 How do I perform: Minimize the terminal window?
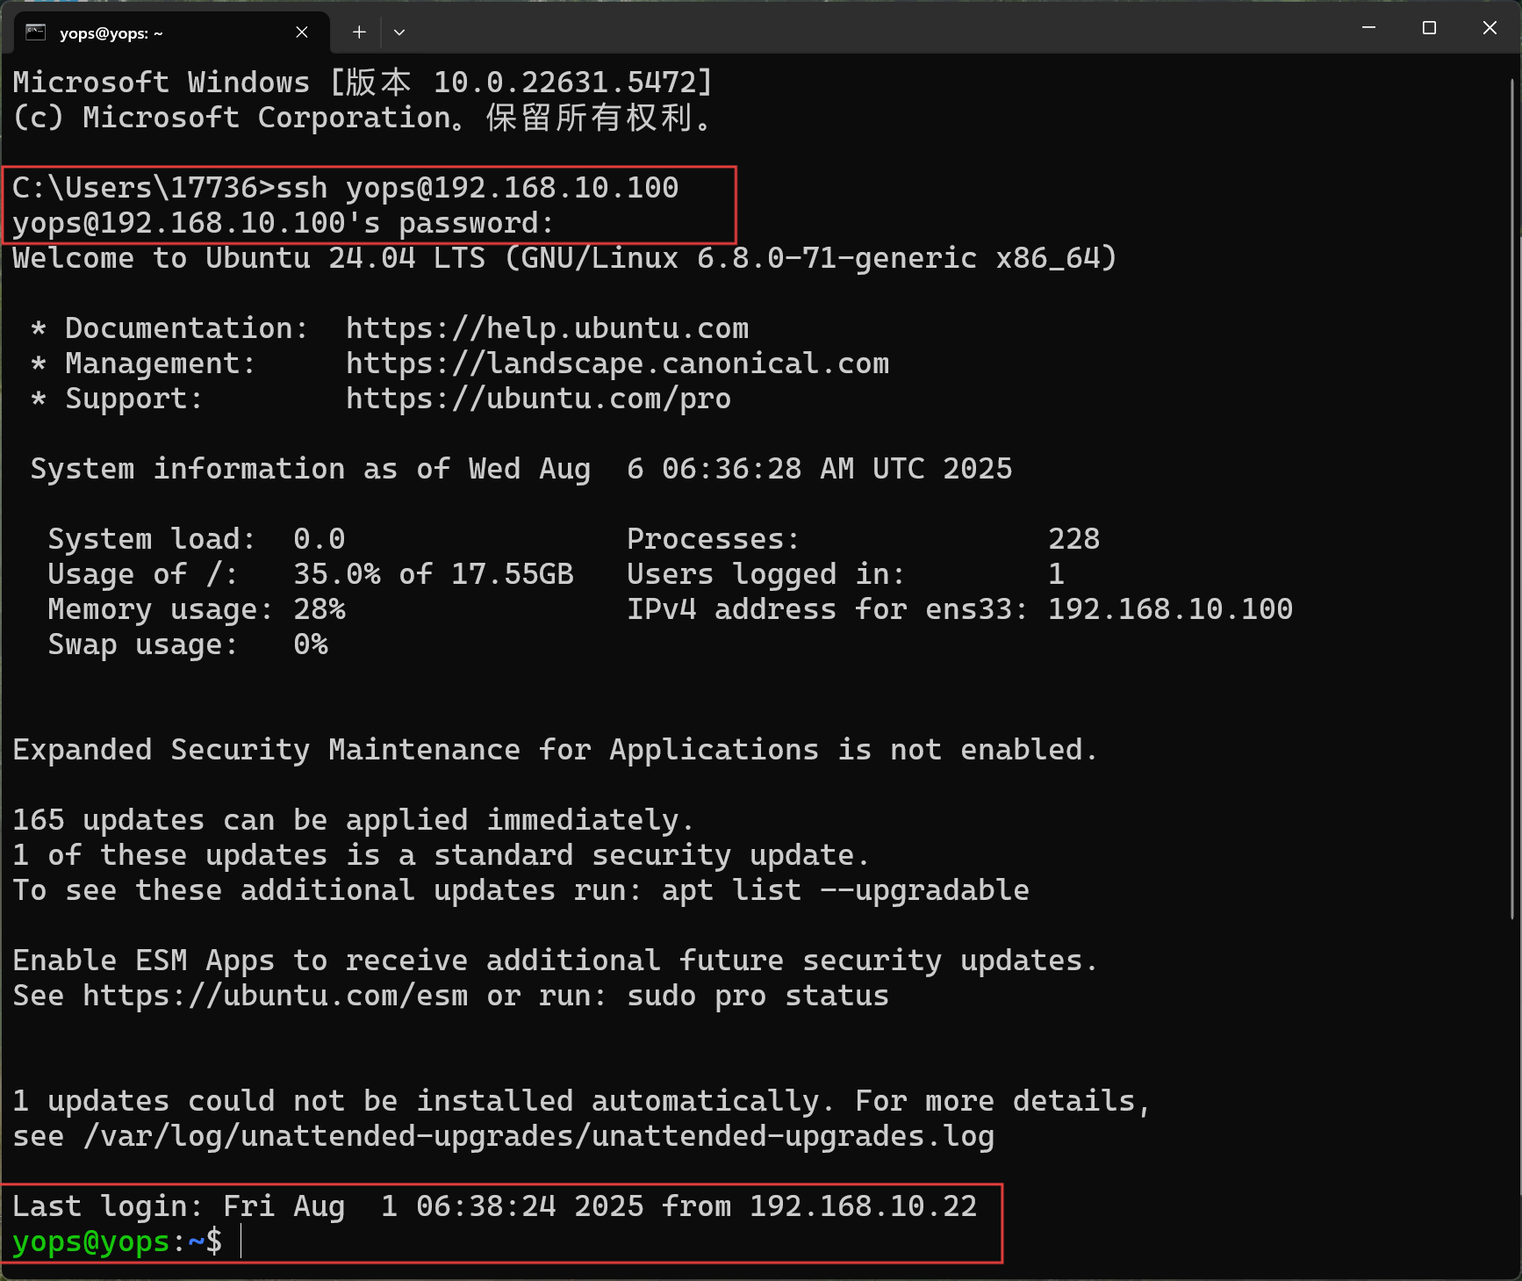point(1368,28)
